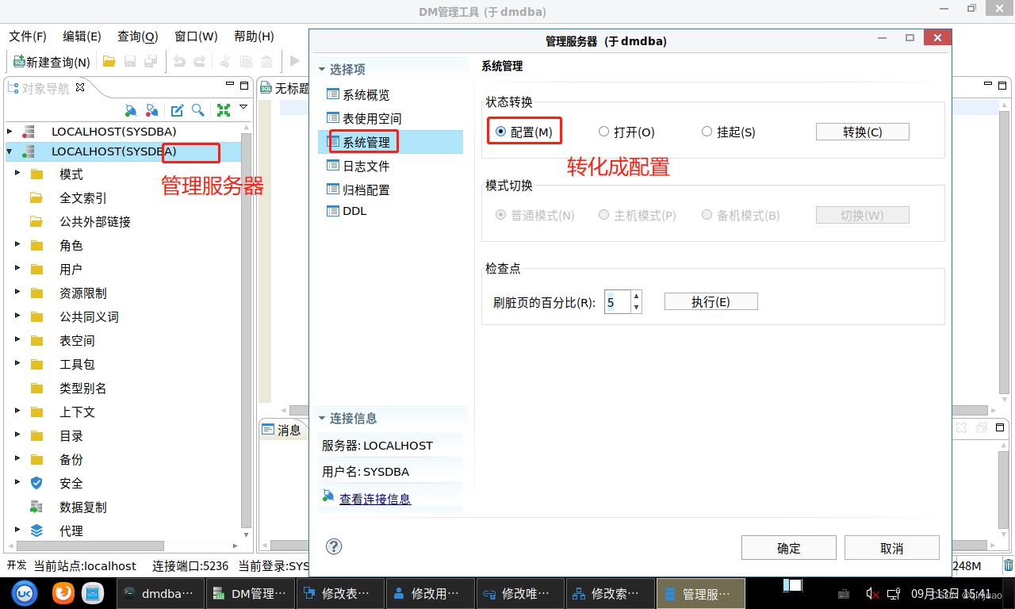Image resolution: width=1015 pixels, height=609 pixels.
Task: Collapse the 选择项 section in dialog
Action: pyautogui.click(x=322, y=69)
